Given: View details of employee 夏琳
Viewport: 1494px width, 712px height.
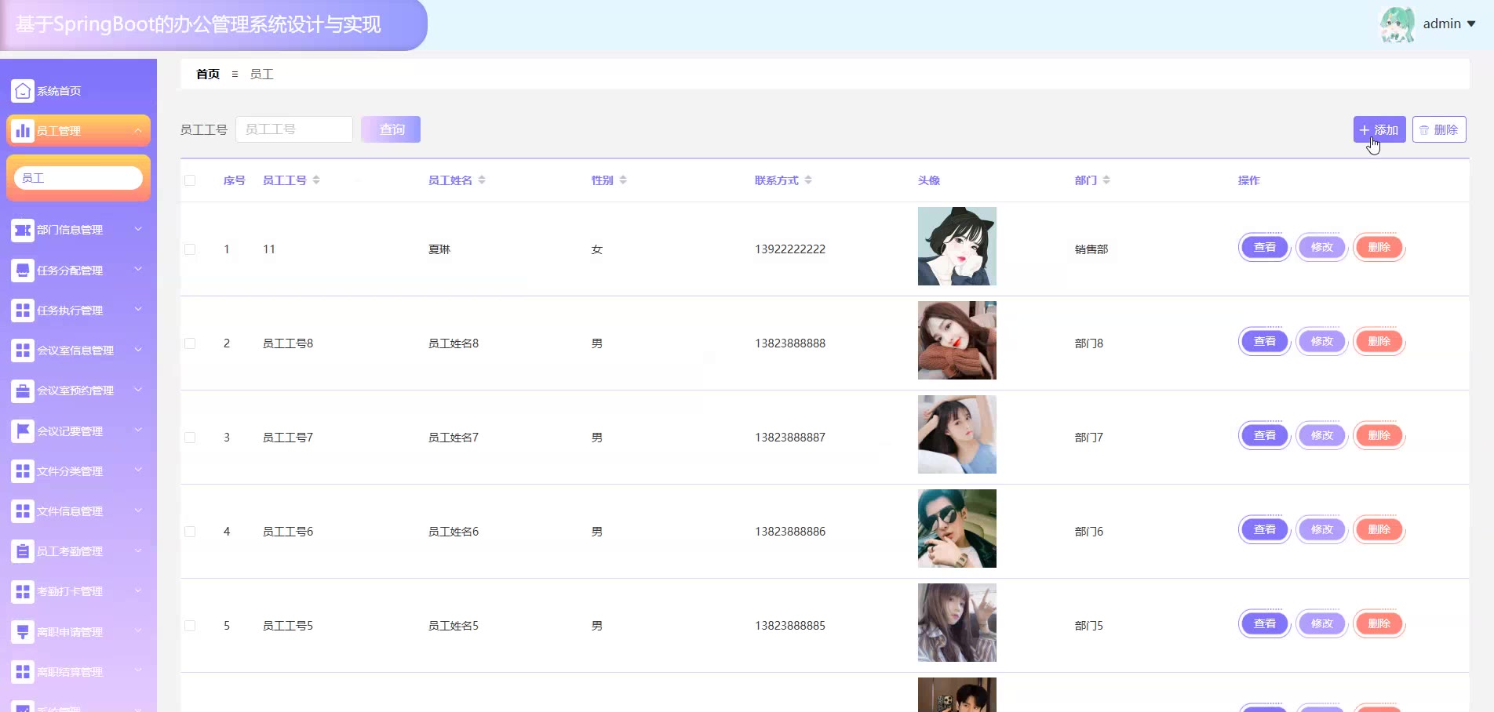Looking at the screenshot, I should coord(1264,248).
